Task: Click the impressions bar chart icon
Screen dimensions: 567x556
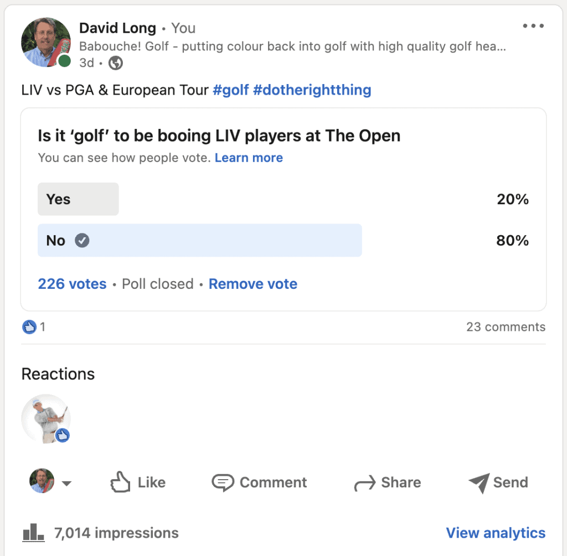Action: click(33, 533)
